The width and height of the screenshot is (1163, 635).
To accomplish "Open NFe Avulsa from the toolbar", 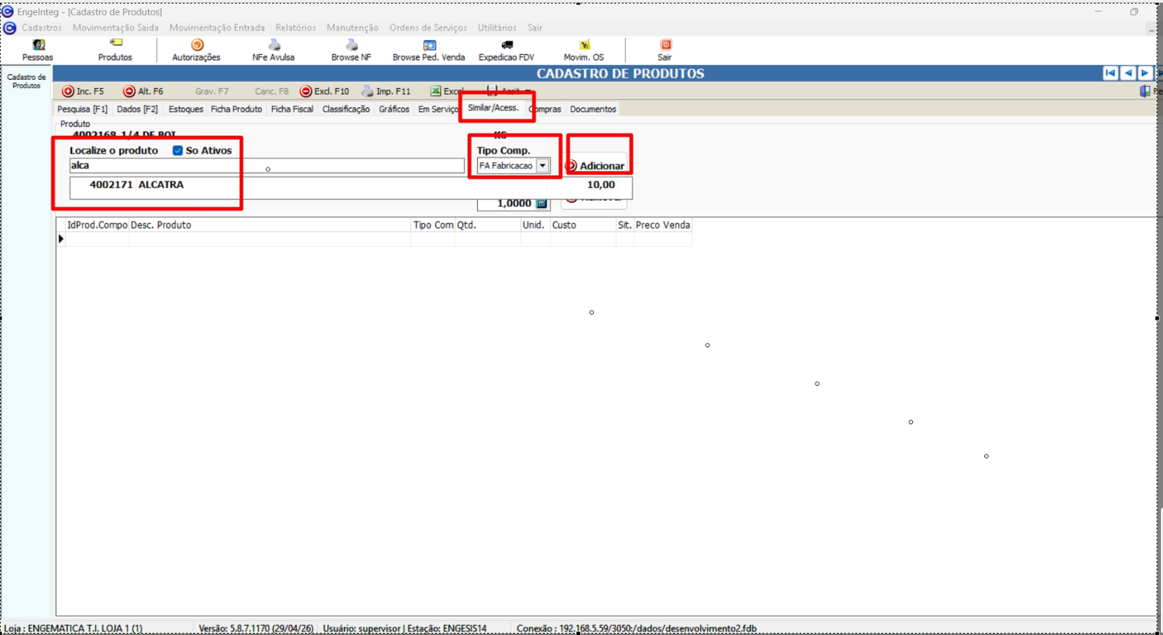I will [273, 46].
